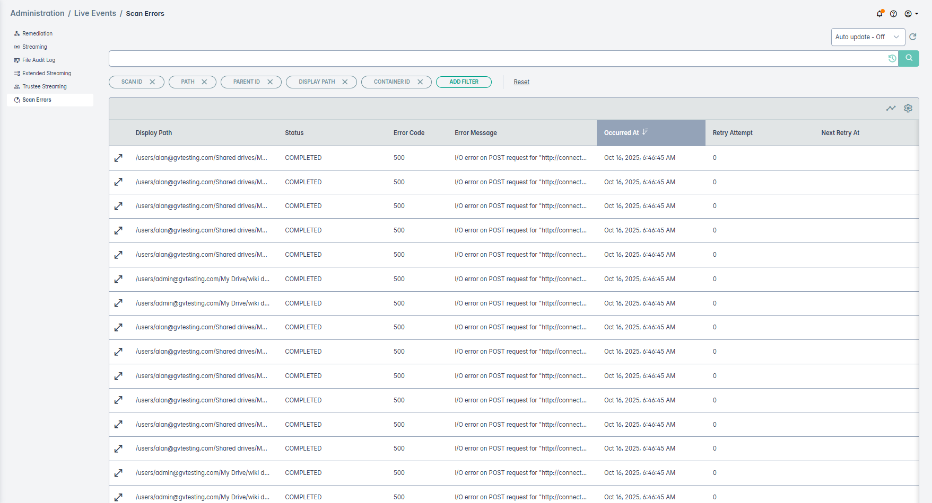Click the Reset link
The width and height of the screenshot is (932, 503).
click(521, 82)
